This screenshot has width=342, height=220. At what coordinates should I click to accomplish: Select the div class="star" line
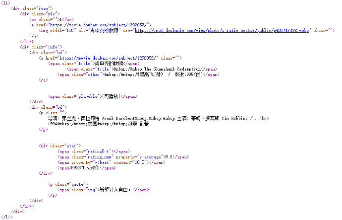(60, 146)
